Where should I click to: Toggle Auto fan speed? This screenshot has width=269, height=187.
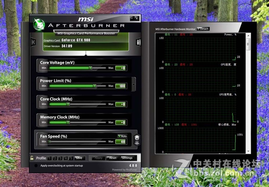point(122,136)
